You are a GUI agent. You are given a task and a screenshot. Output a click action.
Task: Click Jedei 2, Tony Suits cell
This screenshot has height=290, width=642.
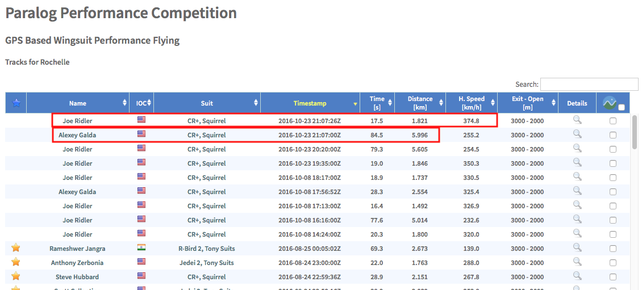(207, 263)
